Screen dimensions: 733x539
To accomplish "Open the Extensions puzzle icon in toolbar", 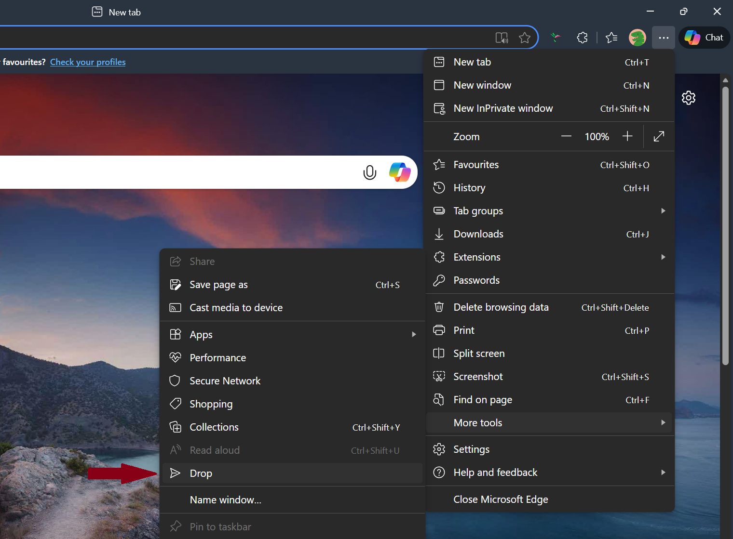I will pos(582,38).
